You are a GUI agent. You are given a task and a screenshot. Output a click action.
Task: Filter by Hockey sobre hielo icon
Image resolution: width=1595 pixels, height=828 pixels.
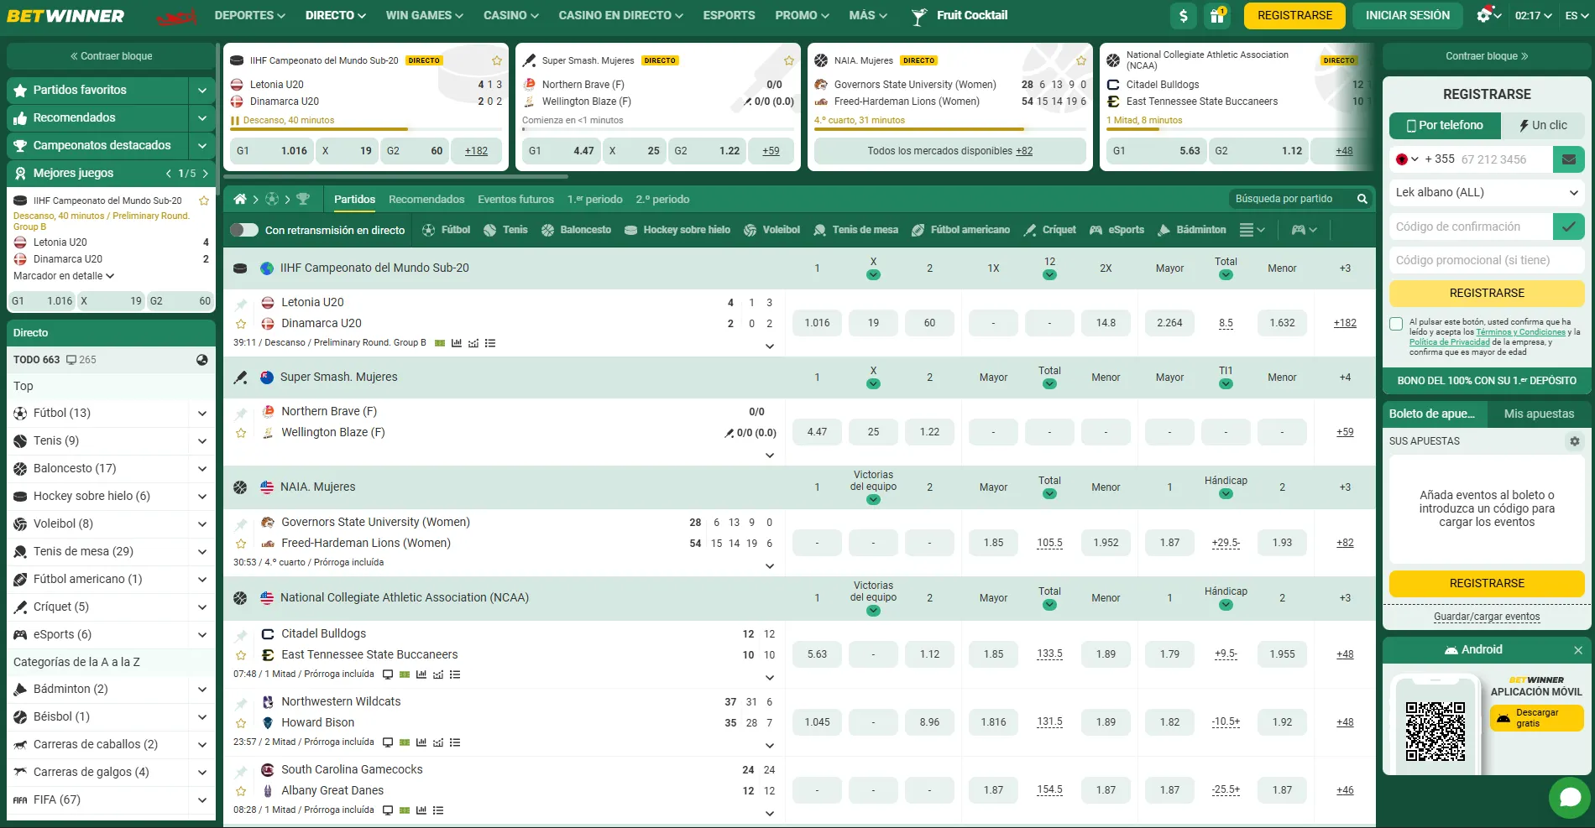(630, 230)
